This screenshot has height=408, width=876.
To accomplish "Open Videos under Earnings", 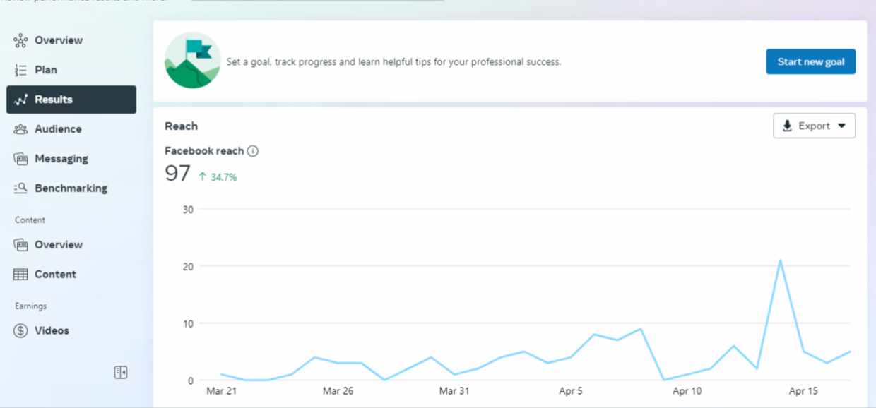I will pos(52,331).
